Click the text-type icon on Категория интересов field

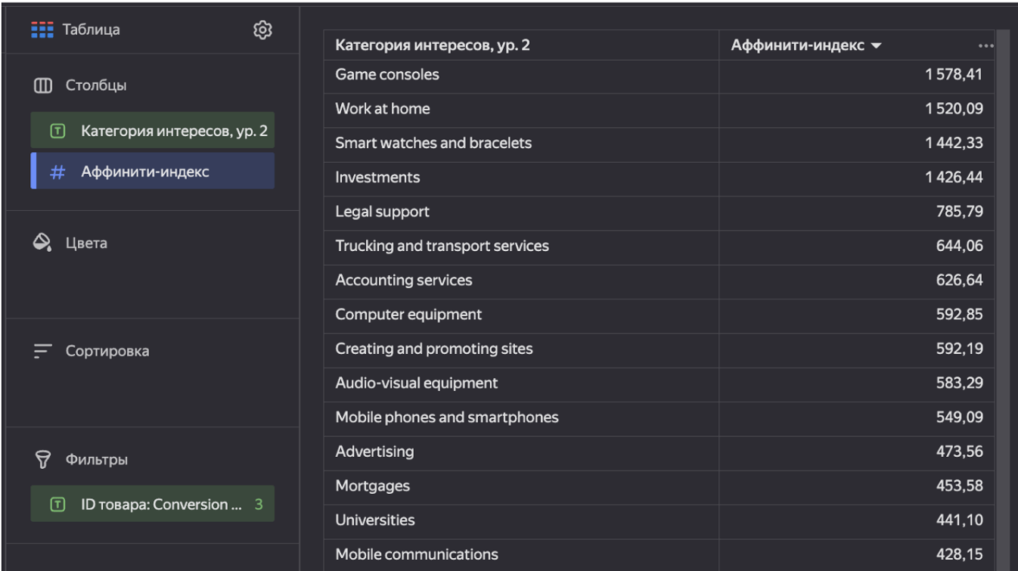pyautogui.click(x=57, y=132)
